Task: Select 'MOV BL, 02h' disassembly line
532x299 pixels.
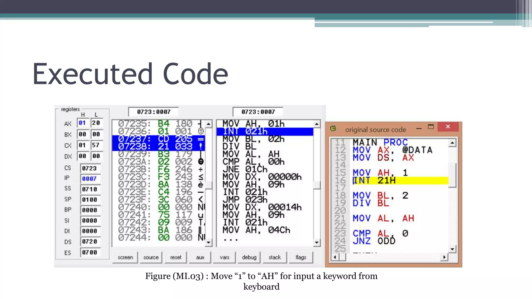Action: pos(265,139)
